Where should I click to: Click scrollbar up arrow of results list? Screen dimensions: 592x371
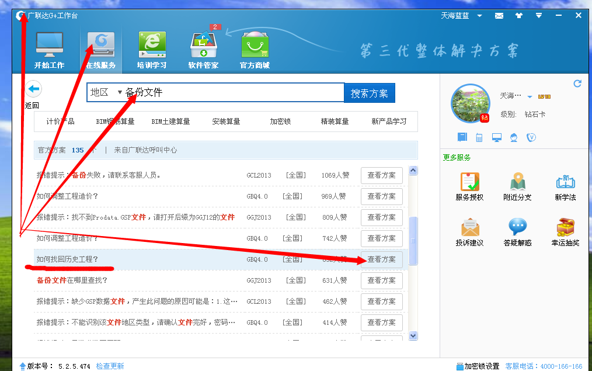(x=413, y=171)
